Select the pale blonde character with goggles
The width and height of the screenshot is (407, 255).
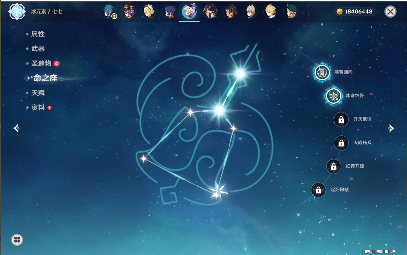[149, 12]
